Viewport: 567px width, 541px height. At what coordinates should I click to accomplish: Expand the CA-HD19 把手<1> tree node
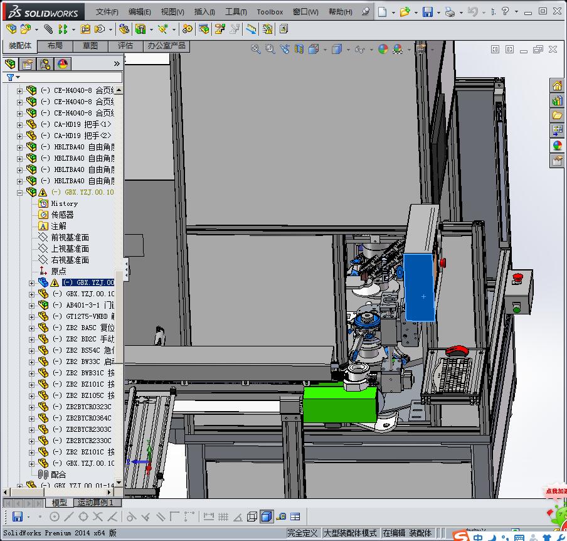click(19, 124)
